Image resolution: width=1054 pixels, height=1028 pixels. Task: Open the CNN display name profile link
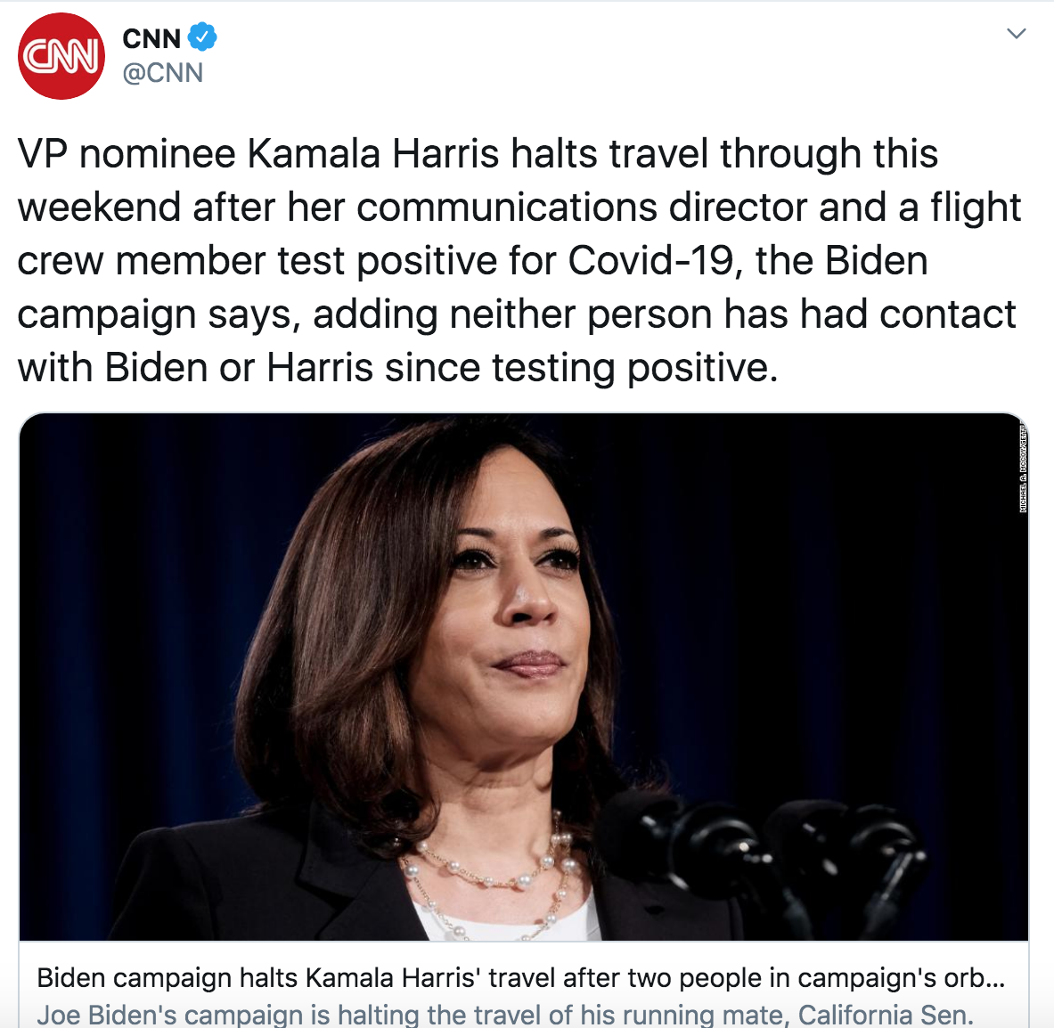pos(151,39)
